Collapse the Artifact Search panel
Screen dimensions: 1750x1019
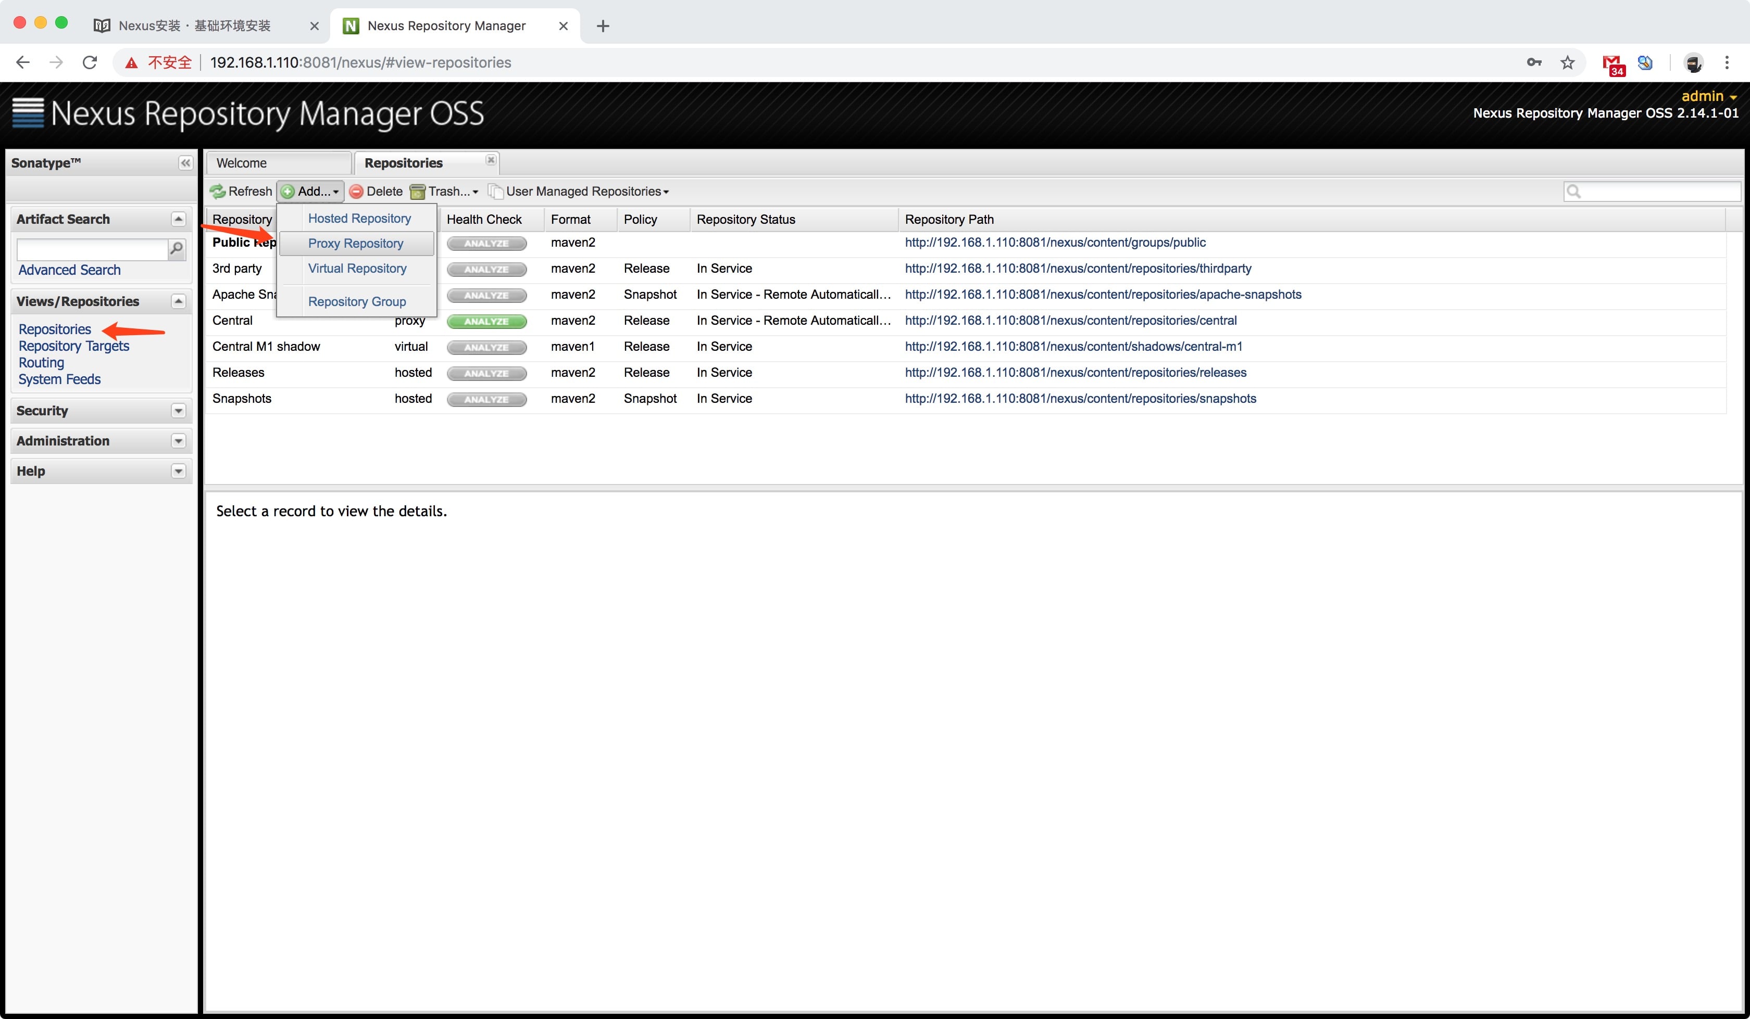(179, 219)
